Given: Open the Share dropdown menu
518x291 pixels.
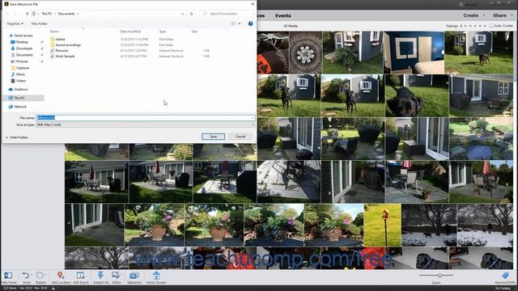Looking at the screenshot, I should 503,15.
